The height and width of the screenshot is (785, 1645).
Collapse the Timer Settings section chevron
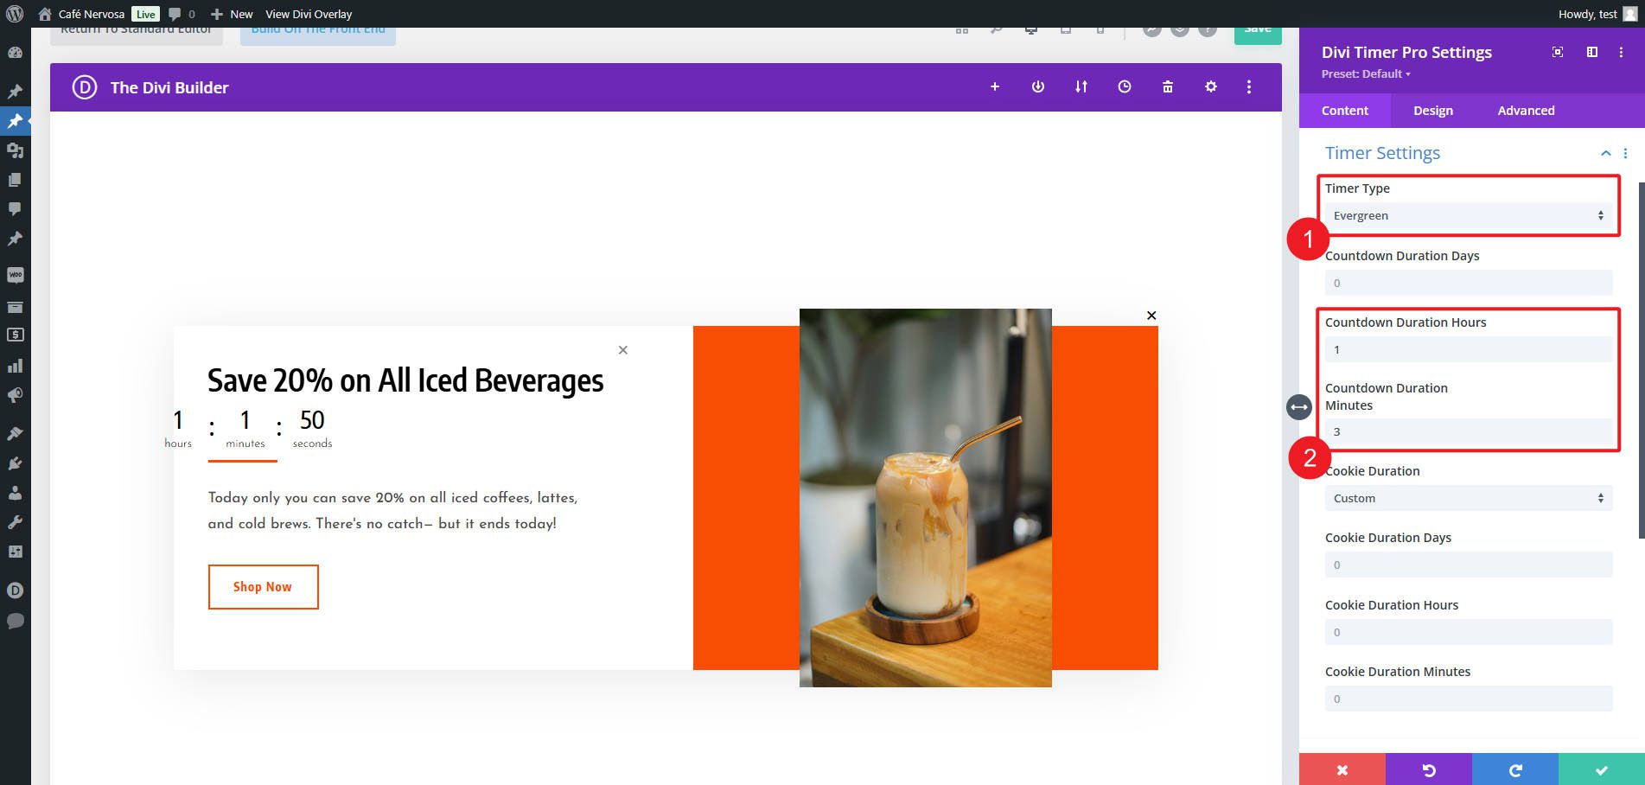click(1605, 153)
